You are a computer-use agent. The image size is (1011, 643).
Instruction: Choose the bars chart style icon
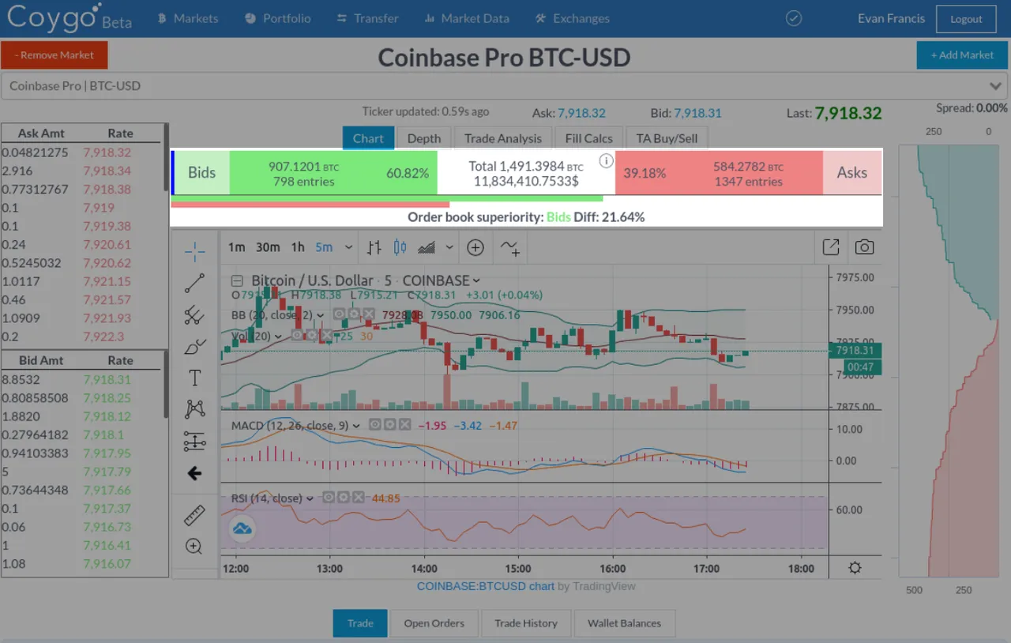(x=374, y=247)
